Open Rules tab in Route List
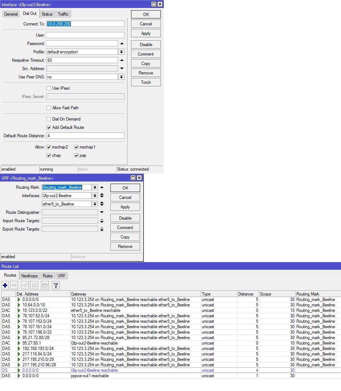 pos(48,276)
